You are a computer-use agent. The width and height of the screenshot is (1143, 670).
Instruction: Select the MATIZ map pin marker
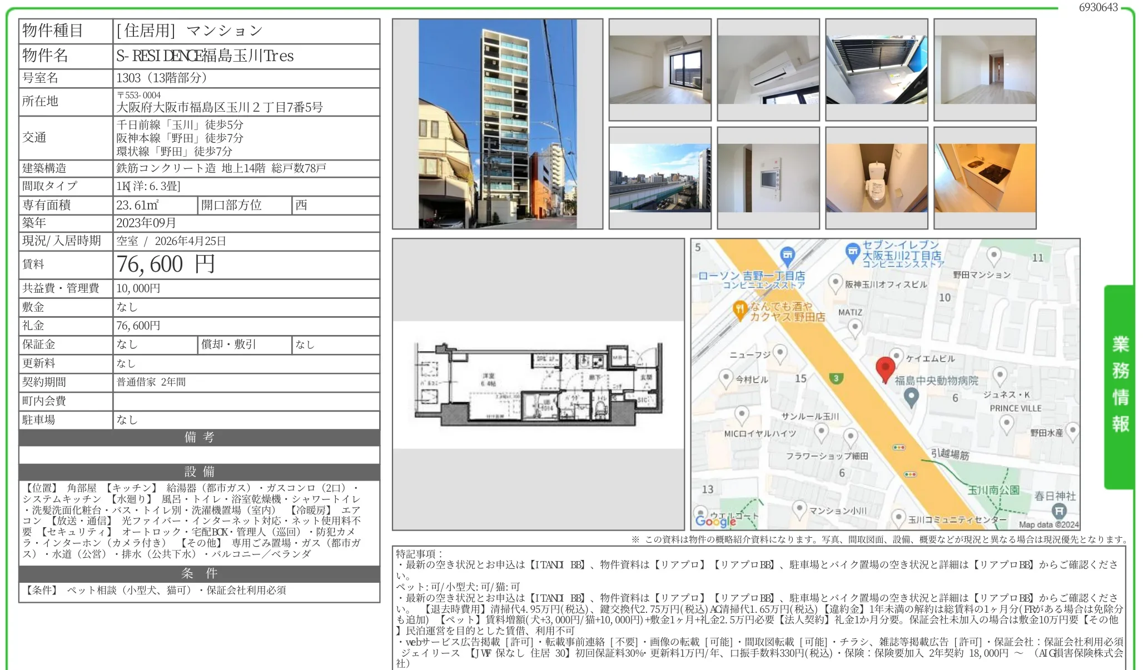tap(854, 327)
